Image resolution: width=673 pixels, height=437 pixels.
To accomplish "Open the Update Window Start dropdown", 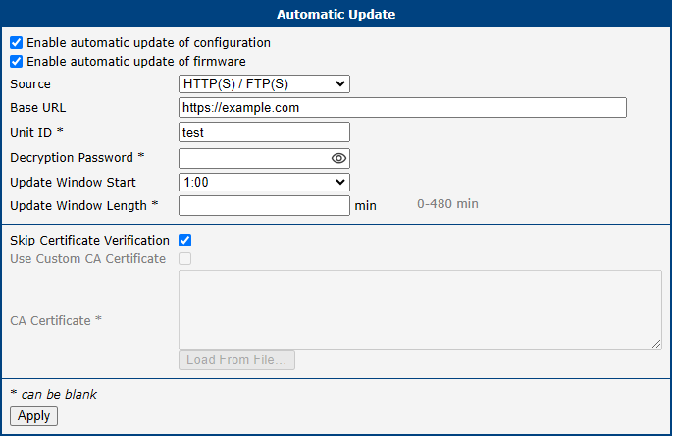I will point(264,183).
